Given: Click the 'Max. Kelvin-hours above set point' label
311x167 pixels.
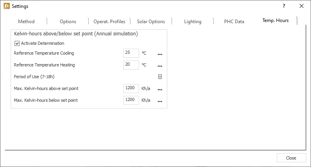Looking at the screenshot, I should (x=46, y=88).
